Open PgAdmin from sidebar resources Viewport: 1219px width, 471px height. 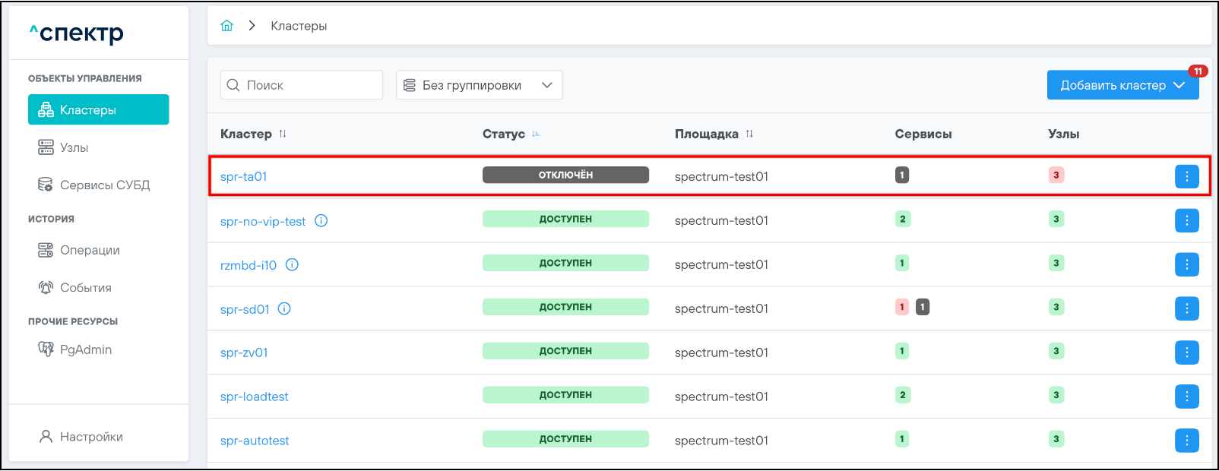[85, 349]
